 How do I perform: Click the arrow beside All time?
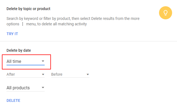pos(43,61)
